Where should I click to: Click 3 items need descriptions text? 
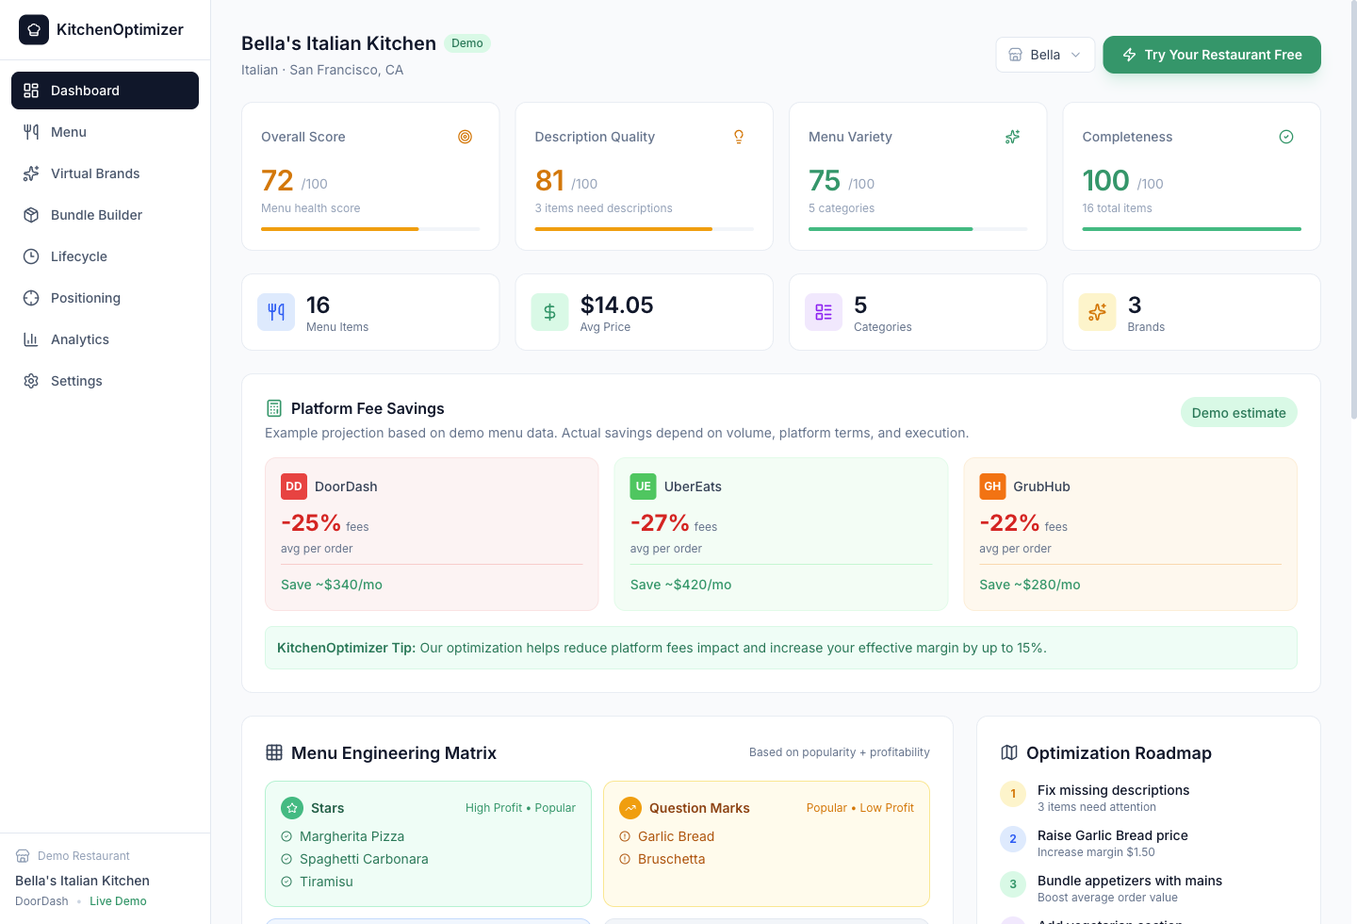click(603, 208)
